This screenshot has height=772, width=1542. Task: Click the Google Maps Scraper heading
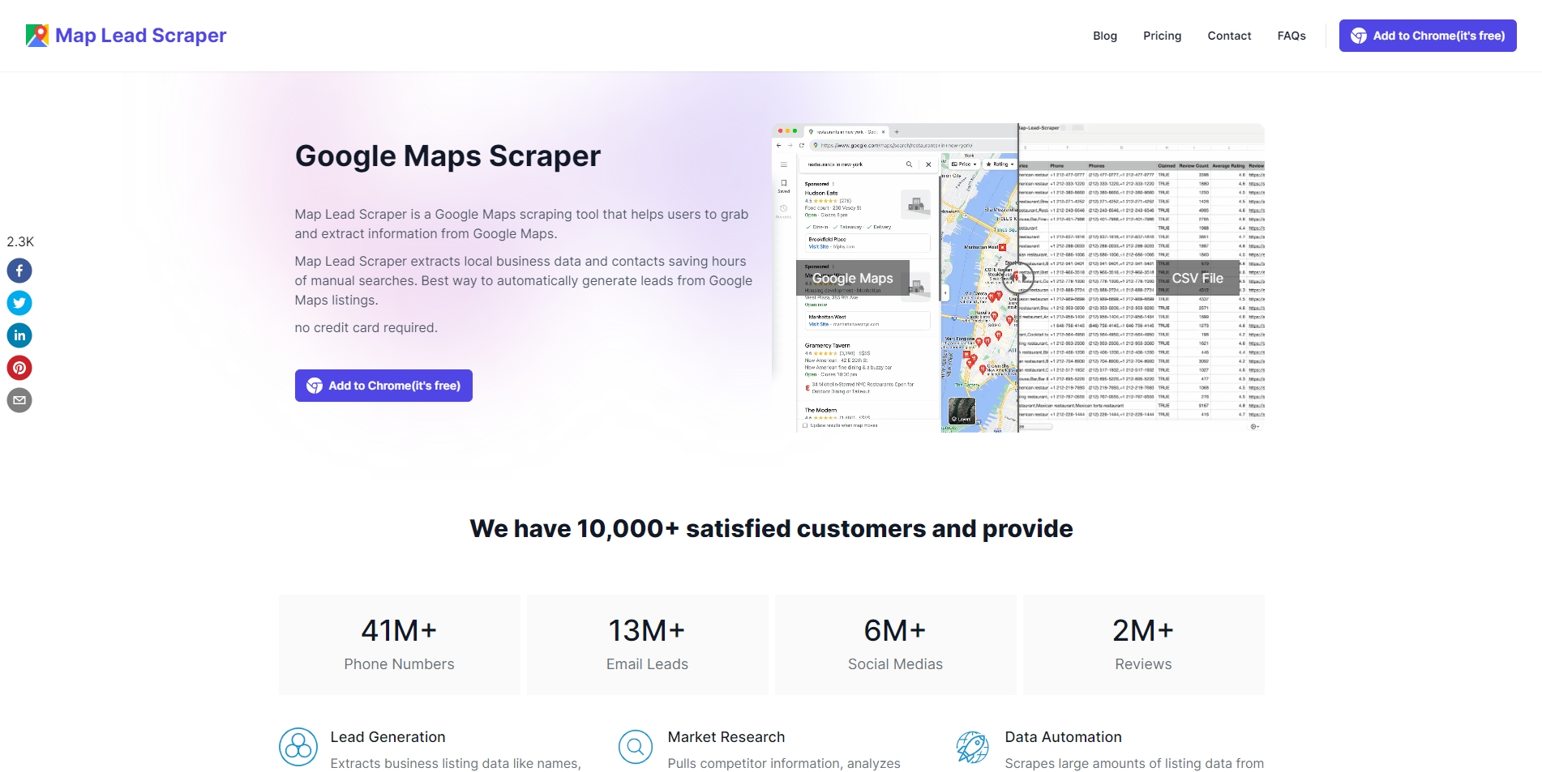coord(448,156)
